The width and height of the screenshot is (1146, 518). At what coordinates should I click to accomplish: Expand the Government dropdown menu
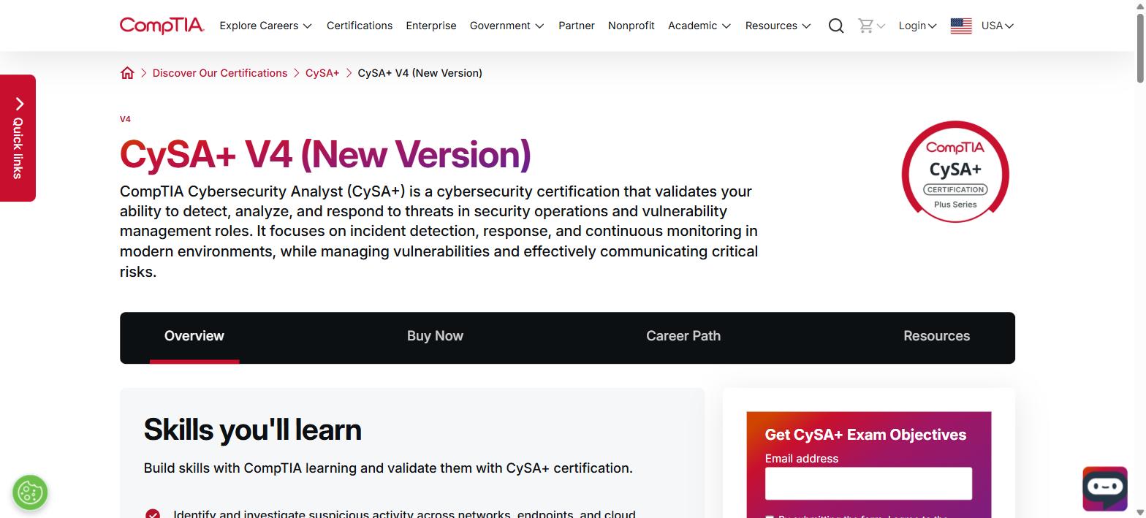tap(507, 26)
